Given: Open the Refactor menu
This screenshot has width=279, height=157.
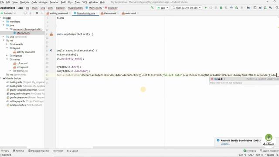Looking at the screenshot, I should coord(54,2).
